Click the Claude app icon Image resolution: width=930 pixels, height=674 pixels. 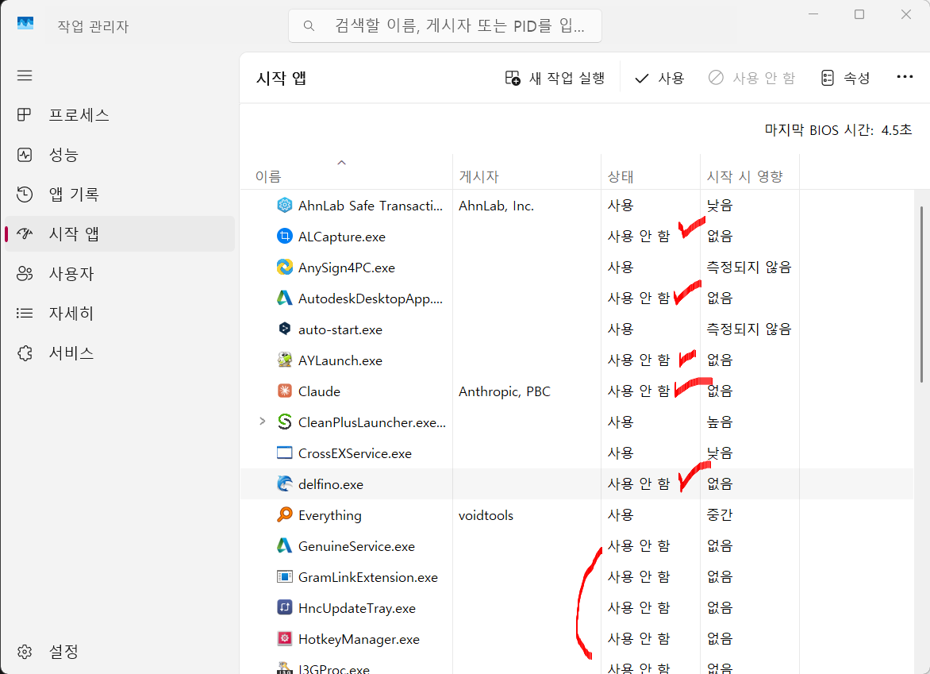[285, 391]
